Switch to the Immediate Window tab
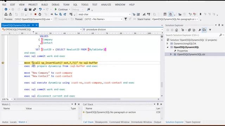The image size is (225, 126). (141, 122)
